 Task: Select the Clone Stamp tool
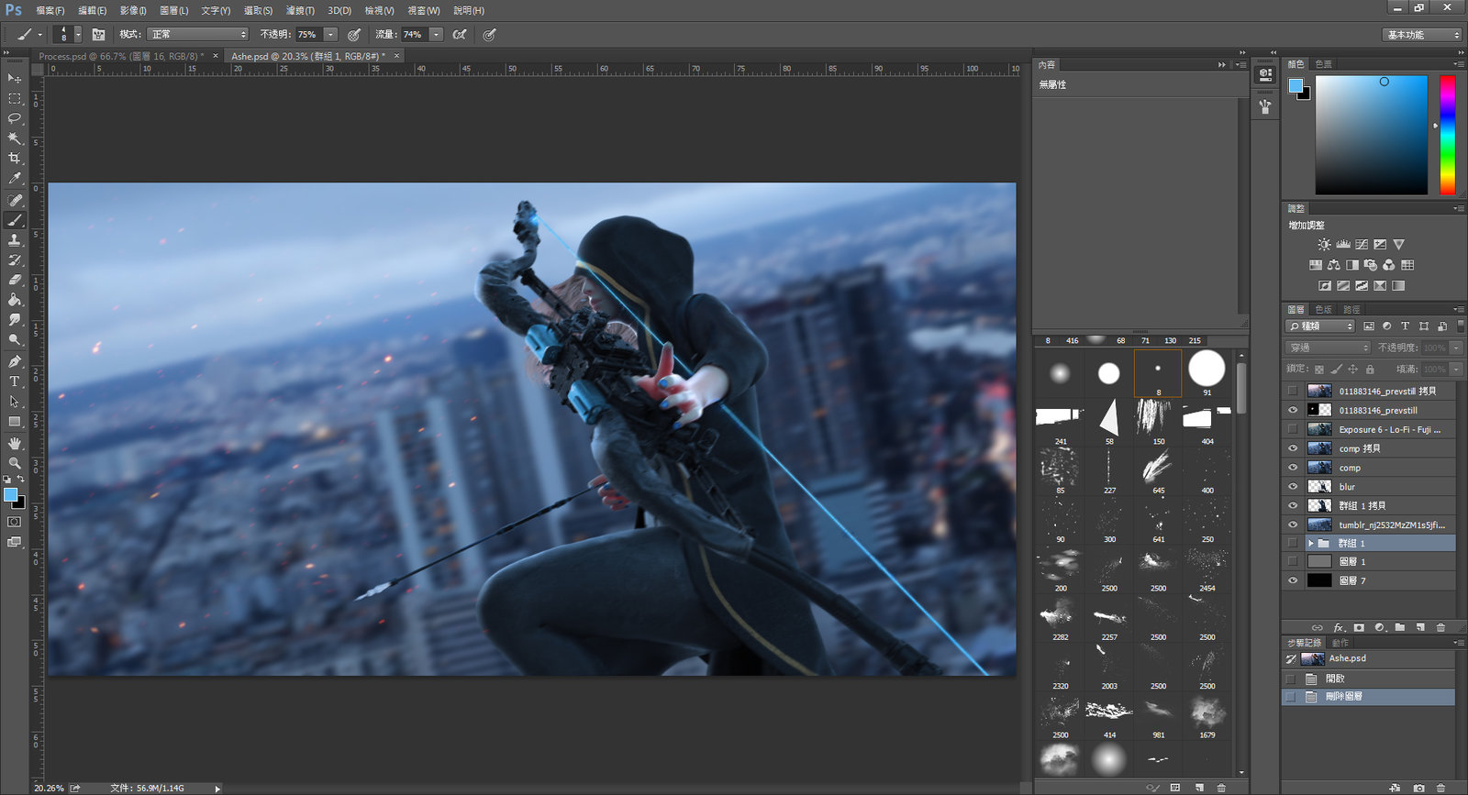[x=15, y=240]
